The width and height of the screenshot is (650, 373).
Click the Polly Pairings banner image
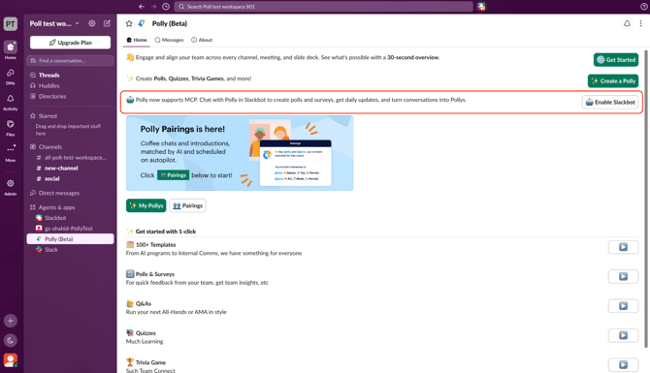[240, 153]
